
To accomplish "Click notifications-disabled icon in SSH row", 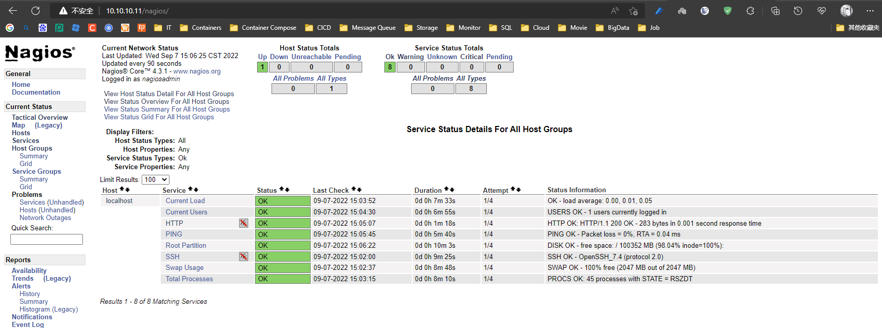I will coord(244,257).
